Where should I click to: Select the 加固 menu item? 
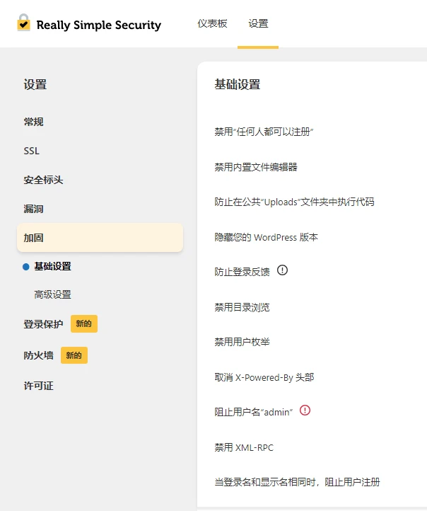(x=100, y=238)
